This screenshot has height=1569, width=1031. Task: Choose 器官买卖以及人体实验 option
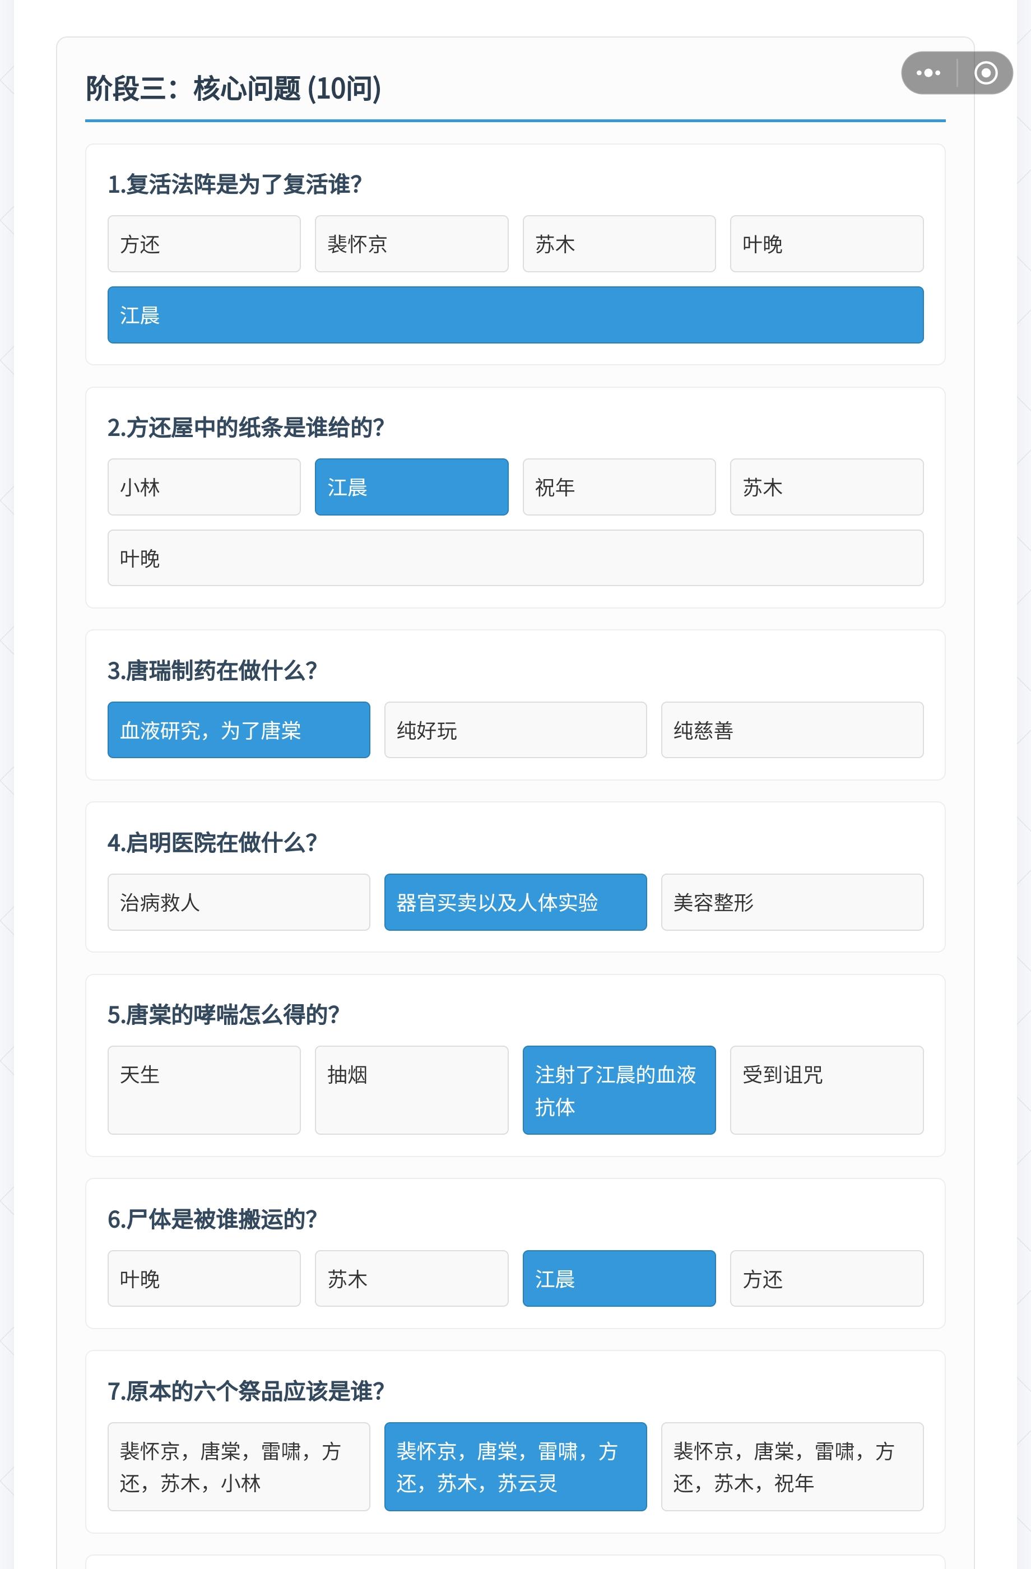point(515,903)
